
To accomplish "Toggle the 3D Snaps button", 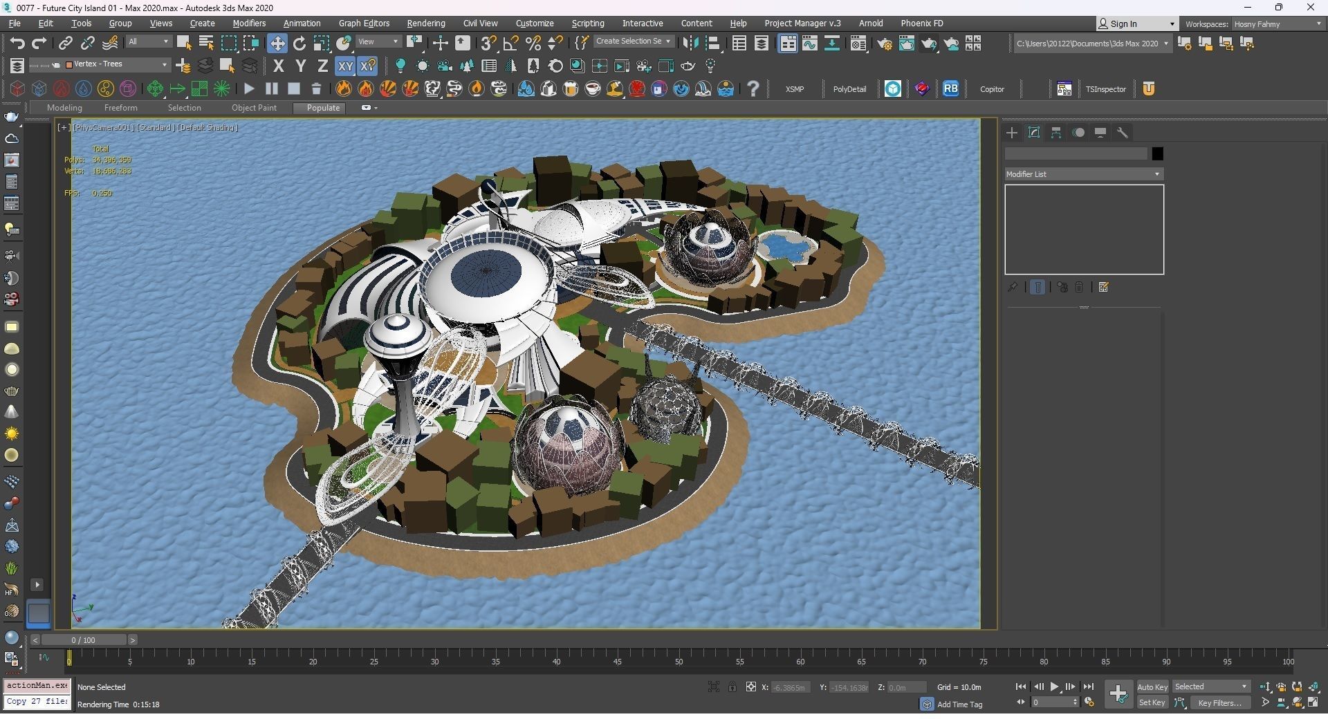I will pyautogui.click(x=488, y=43).
